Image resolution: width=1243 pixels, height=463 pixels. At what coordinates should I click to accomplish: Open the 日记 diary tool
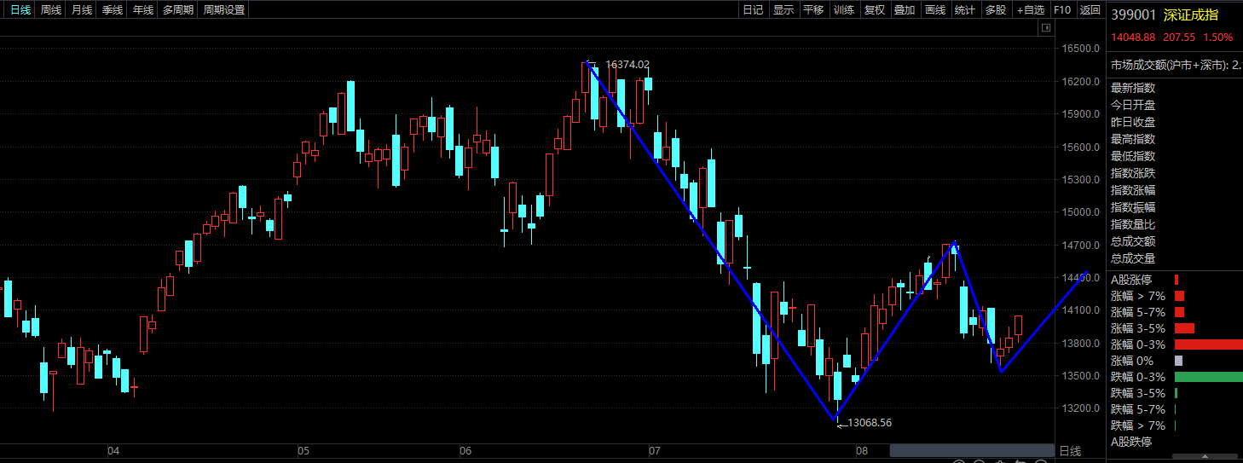753,10
